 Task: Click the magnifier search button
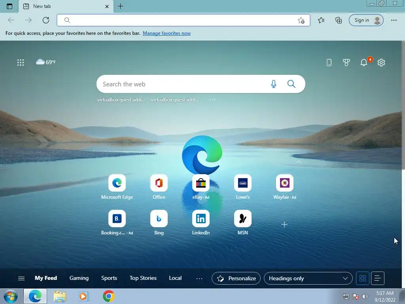[x=291, y=84]
